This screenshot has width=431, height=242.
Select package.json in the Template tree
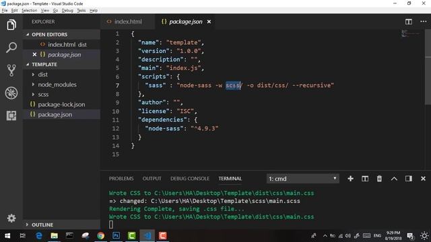pos(61,114)
